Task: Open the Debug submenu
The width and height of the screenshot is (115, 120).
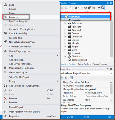Action: (31, 81)
